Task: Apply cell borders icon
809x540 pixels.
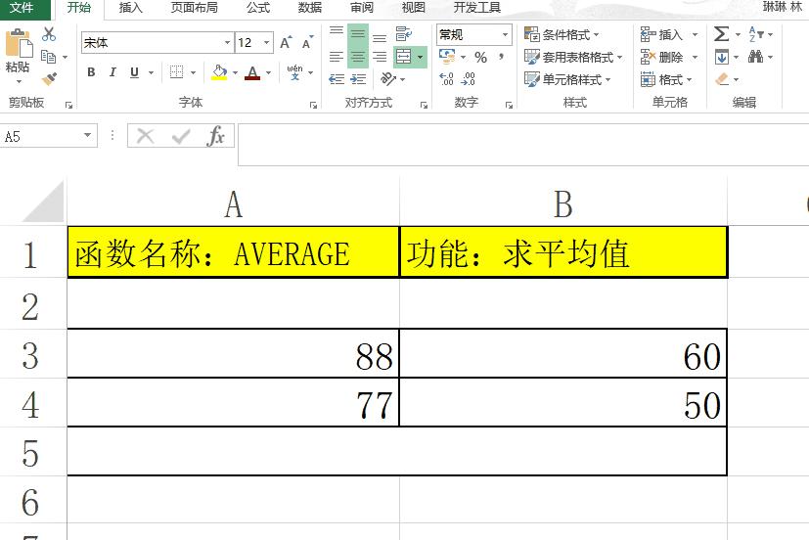Action: [176, 72]
